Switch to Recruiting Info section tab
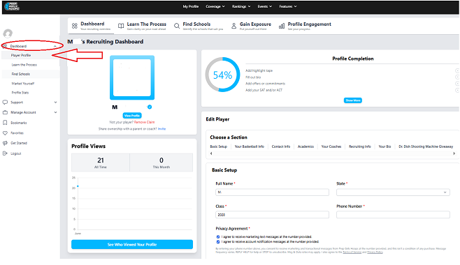The height and width of the screenshot is (265, 460). 360,146
